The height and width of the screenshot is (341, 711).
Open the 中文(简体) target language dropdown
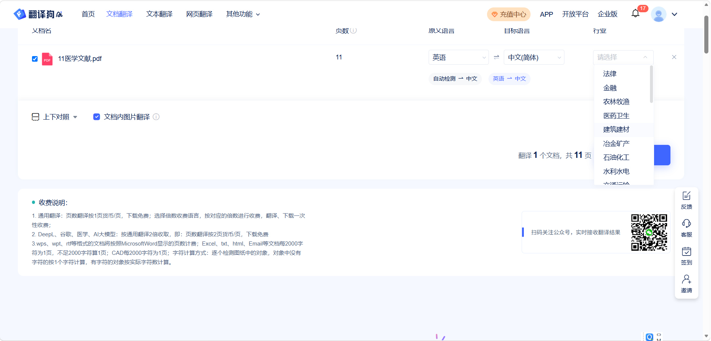tap(534, 57)
